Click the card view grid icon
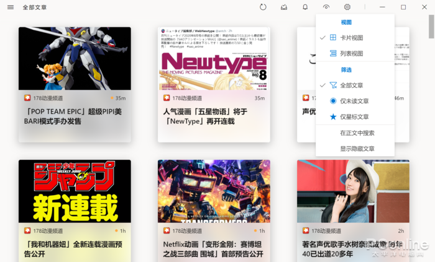Viewport: 435px width, 262px height. [x=333, y=38]
